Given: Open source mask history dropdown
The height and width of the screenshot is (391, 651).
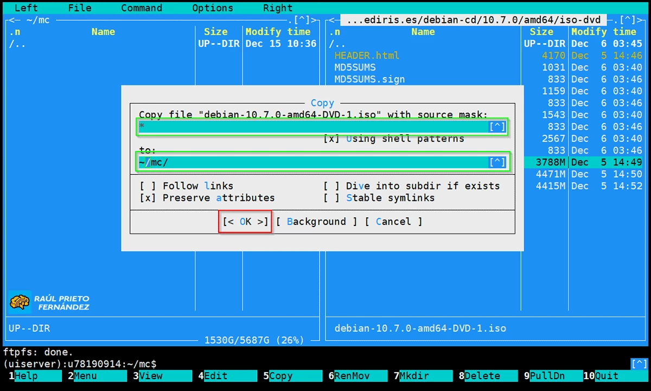Looking at the screenshot, I should click(497, 127).
